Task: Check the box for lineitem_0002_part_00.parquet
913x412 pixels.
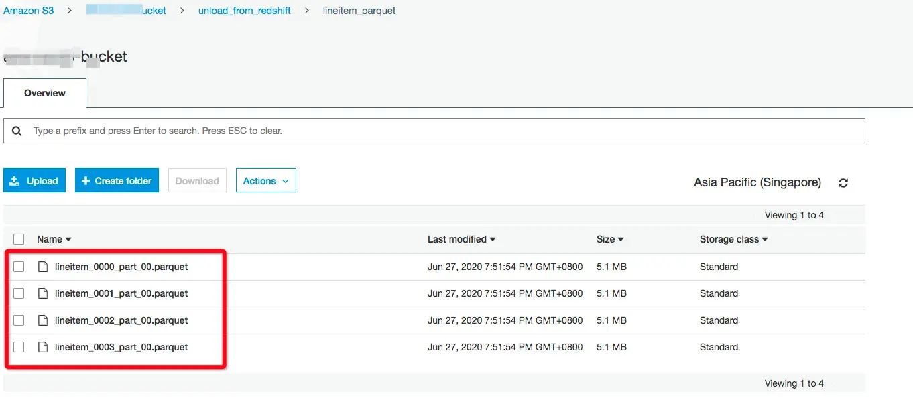Action: tap(19, 320)
